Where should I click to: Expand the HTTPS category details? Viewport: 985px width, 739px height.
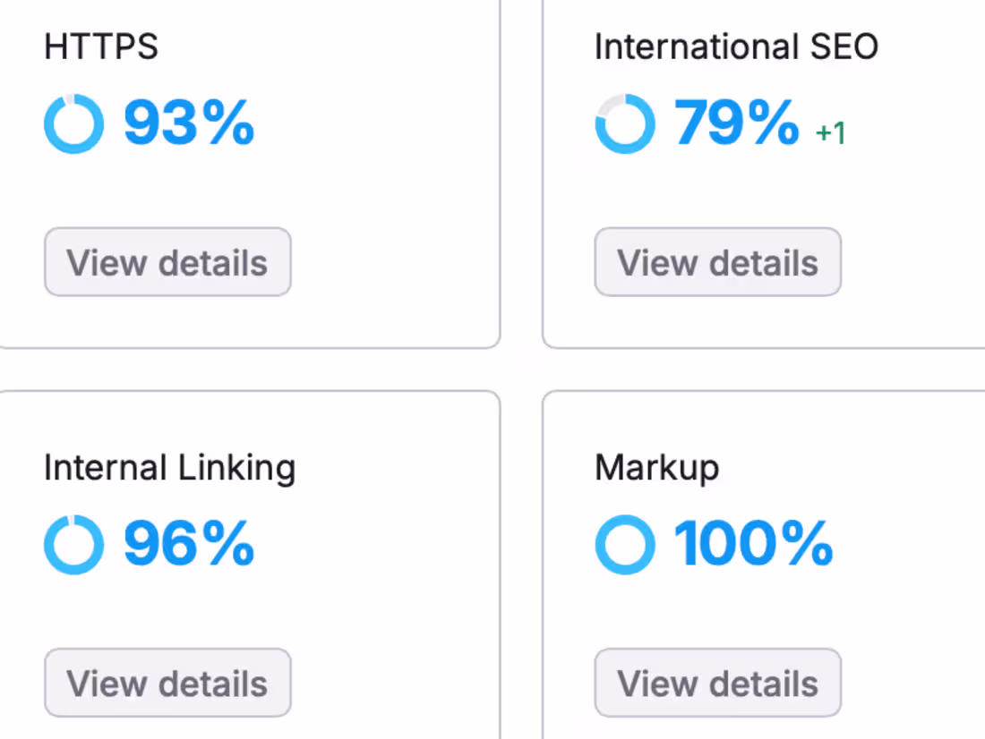click(167, 262)
